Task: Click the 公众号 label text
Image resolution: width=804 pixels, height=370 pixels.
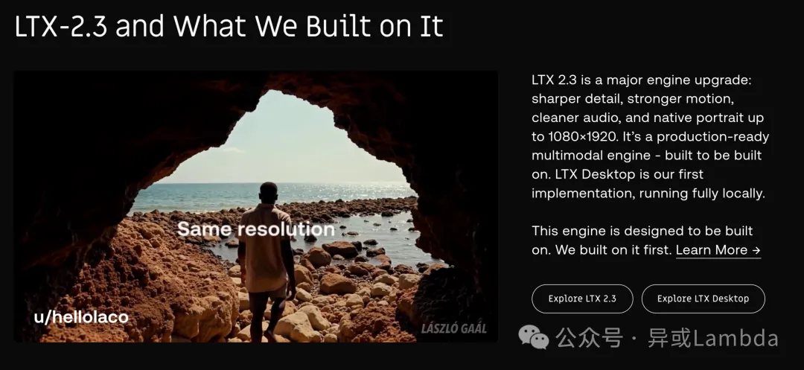Action: pyautogui.click(x=590, y=338)
